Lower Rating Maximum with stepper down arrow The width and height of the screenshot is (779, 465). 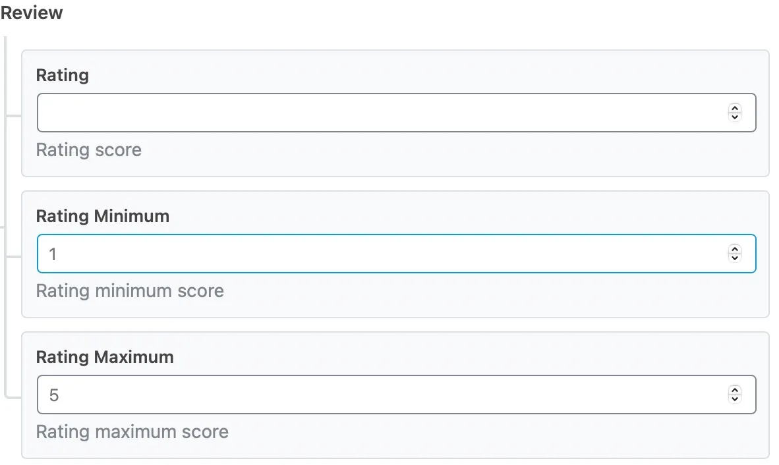[734, 398]
